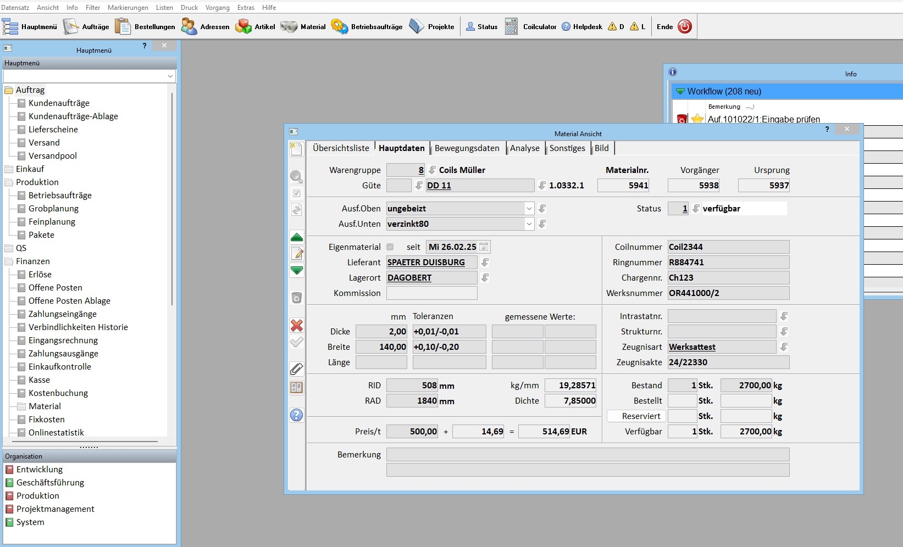
Task: Click the red Ende power icon
Action: tap(685, 26)
